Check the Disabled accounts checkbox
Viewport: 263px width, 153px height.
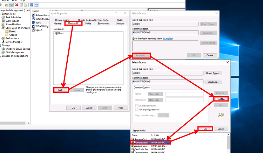click(136, 106)
